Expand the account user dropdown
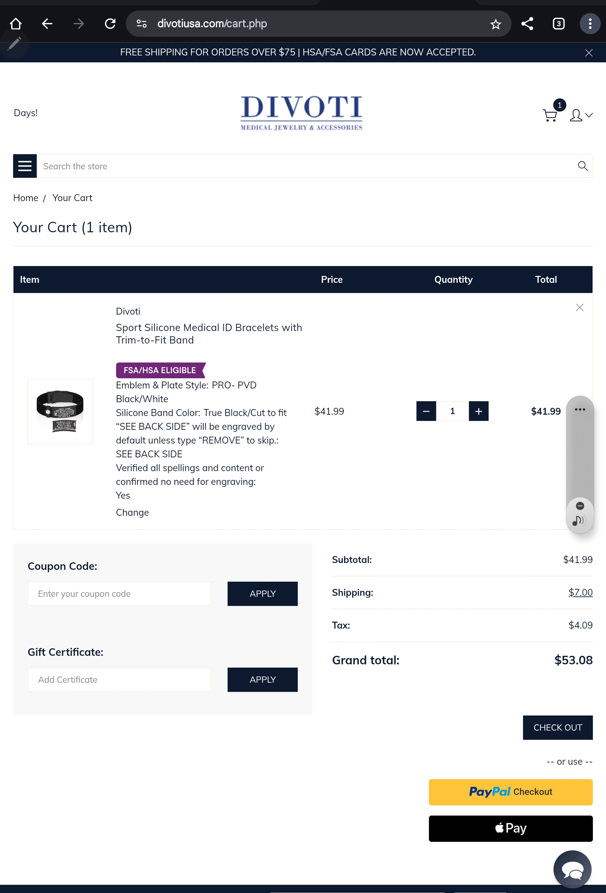Viewport: 606px width, 893px height. point(581,115)
